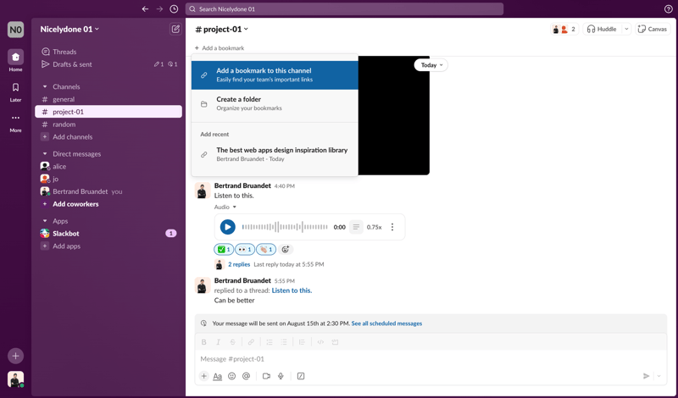Screen dimensions: 678x398
Task: Insert a link in composer toolbar
Action: click(x=251, y=342)
